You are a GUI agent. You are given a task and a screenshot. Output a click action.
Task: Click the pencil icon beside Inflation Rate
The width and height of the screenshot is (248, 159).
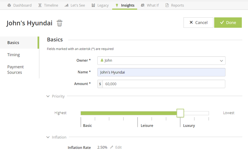click(112, 147)
